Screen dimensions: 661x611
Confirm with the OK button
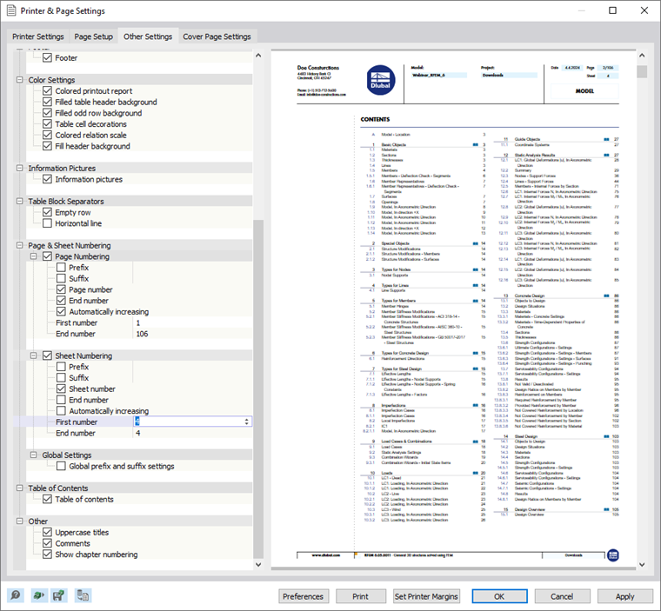click(499, 596)
